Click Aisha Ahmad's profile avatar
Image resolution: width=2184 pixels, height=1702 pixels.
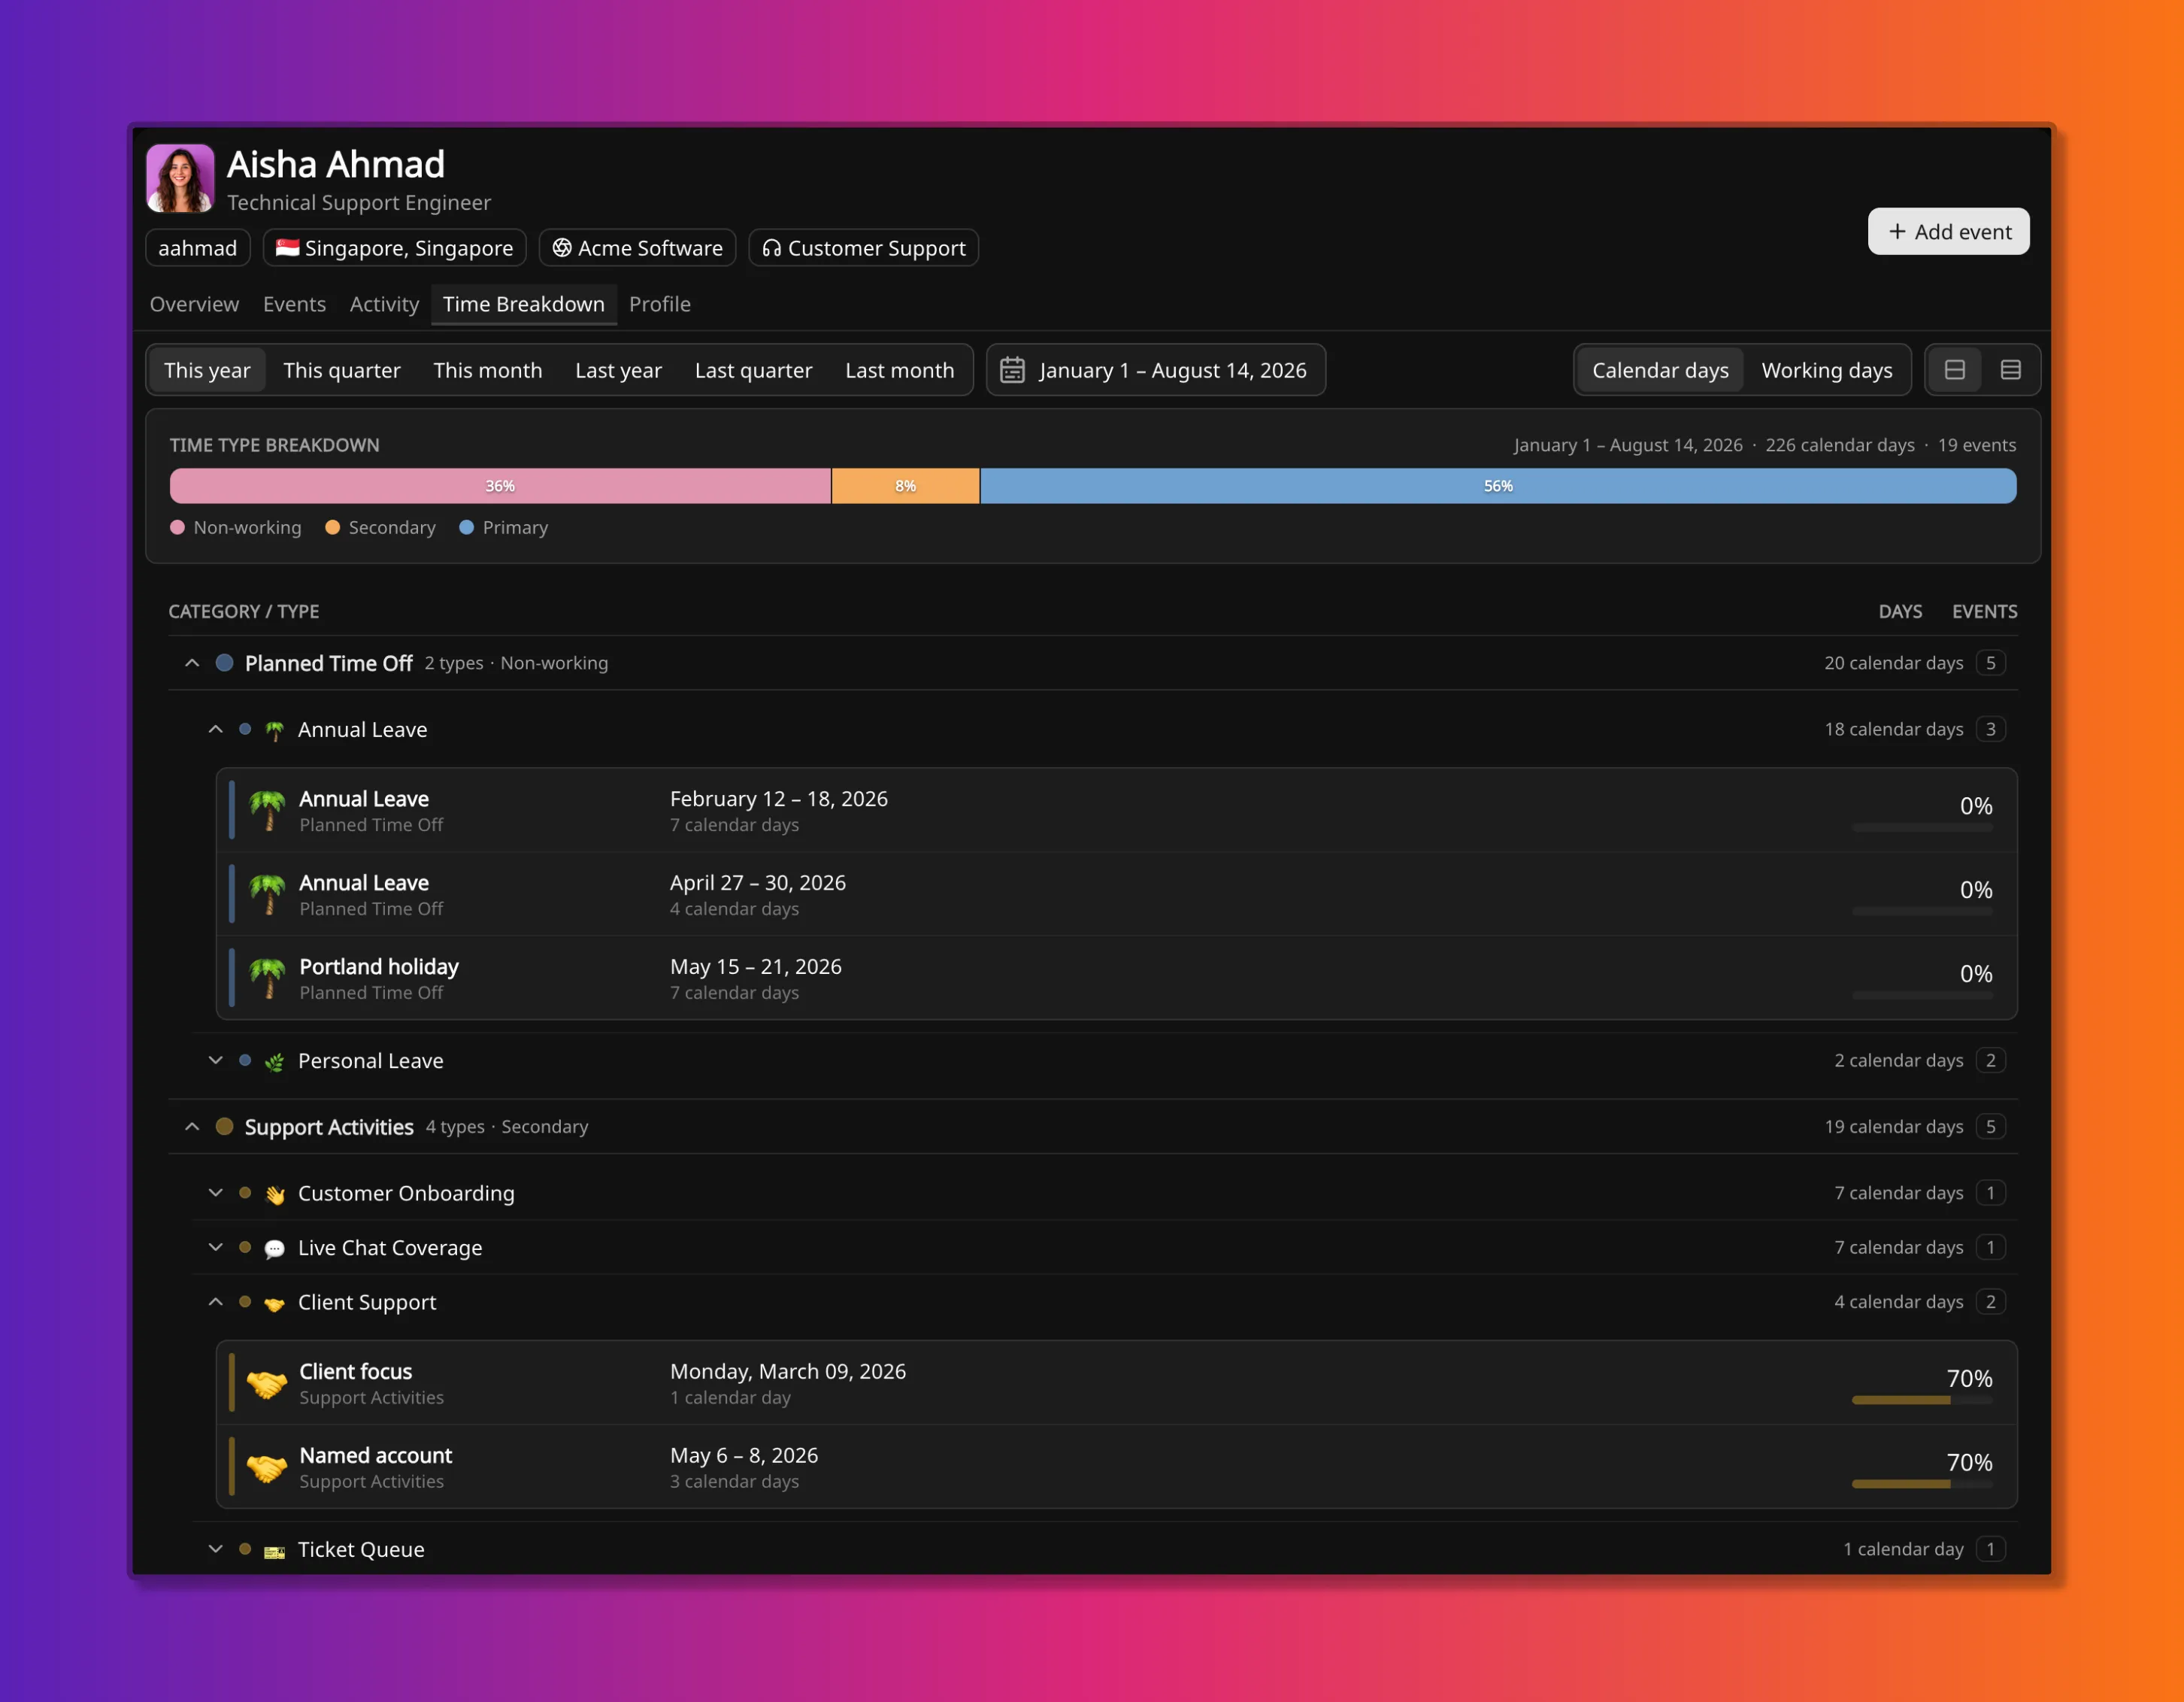point(180,178)
